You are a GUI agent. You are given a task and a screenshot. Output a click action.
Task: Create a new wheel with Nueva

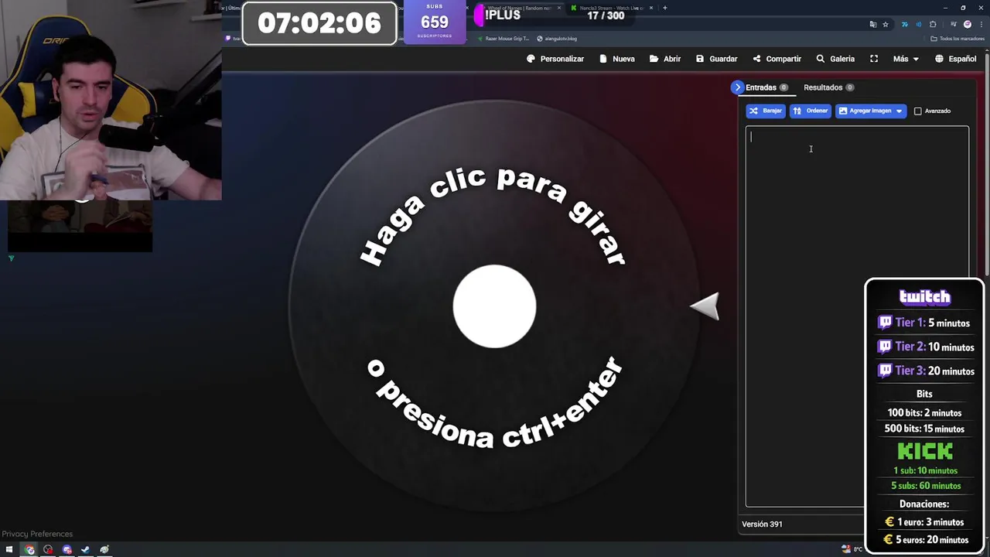pyautogui.click(x=617, y=59)
